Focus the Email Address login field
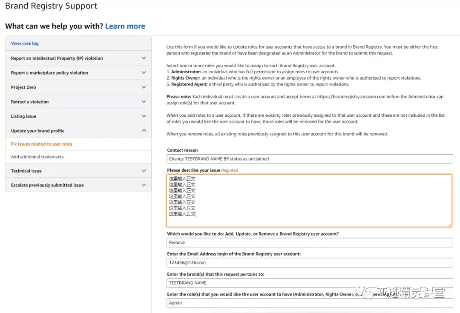The width and height of the screenshot is (460, 313). click(x=310, y=263)
